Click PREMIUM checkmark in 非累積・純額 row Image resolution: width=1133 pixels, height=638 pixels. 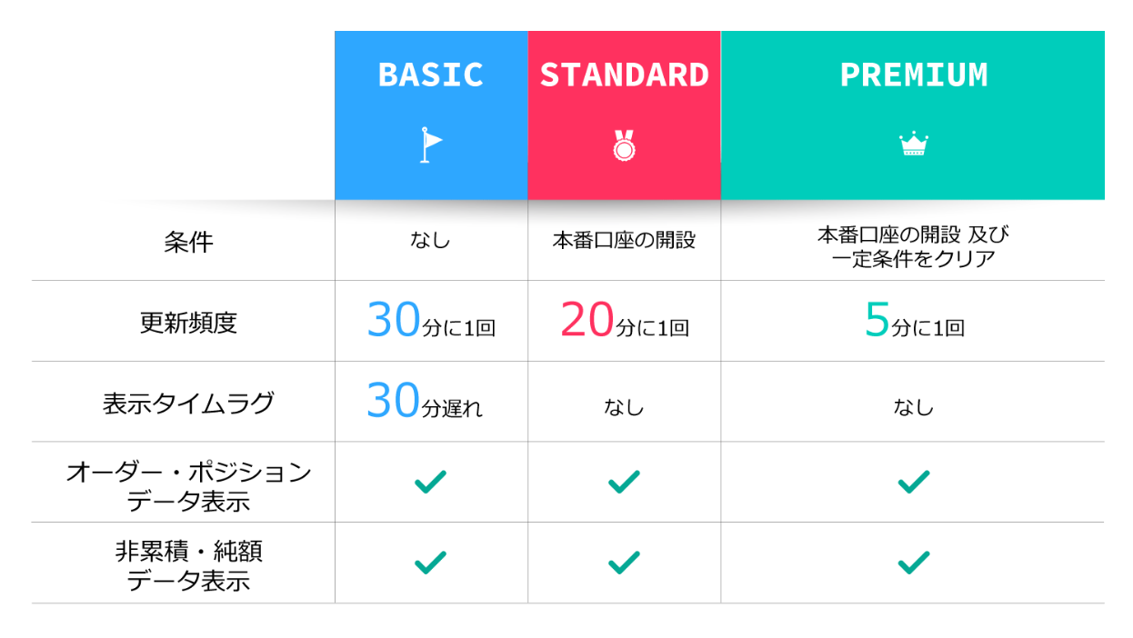coord(913,563)
